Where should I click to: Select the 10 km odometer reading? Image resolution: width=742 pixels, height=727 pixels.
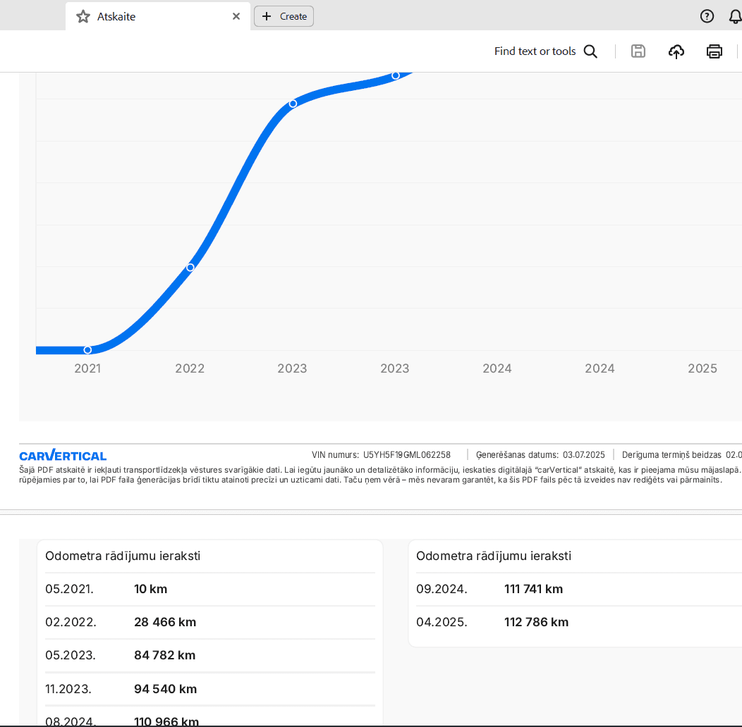150,589
